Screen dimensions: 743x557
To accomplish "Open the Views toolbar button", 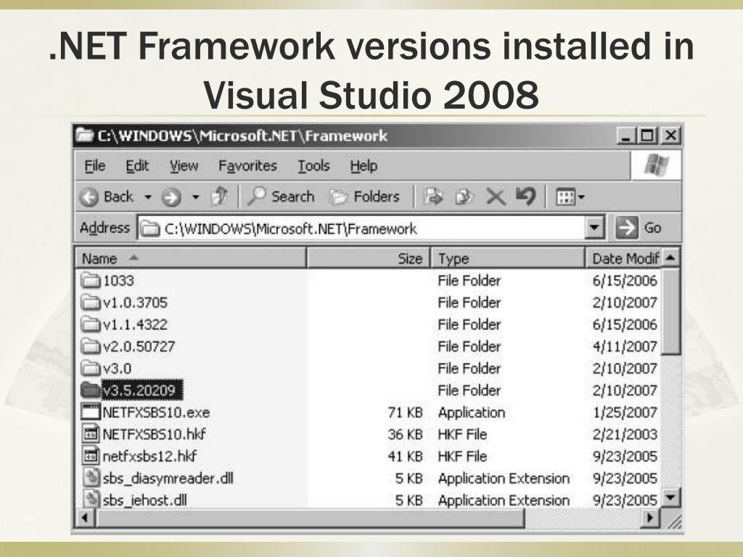I will 570,197.
